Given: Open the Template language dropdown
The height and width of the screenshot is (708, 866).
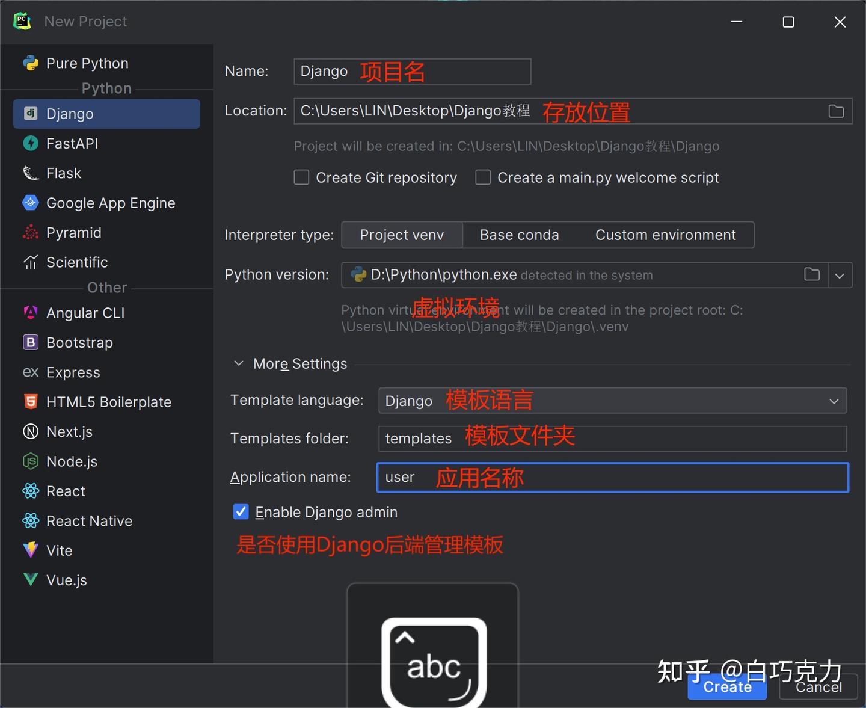Looking at the screenshot, I should [x=834, y=401].
